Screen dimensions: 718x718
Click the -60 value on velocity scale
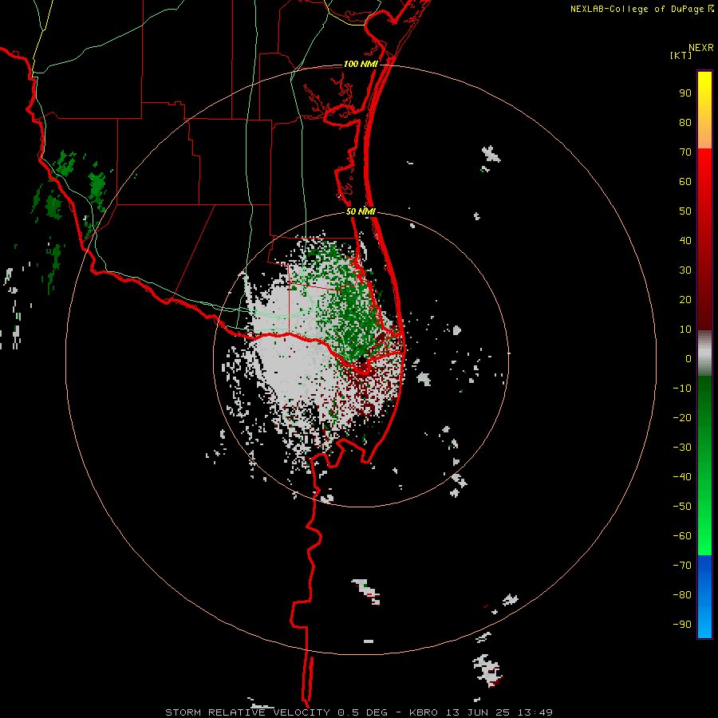682,536
